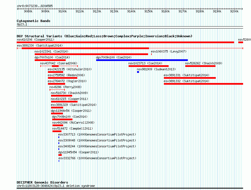251x190 pixels.
Task: Click the nsv981909 (Sudmant2013) label
Action: pyautogui.click(x=156, y=69)
